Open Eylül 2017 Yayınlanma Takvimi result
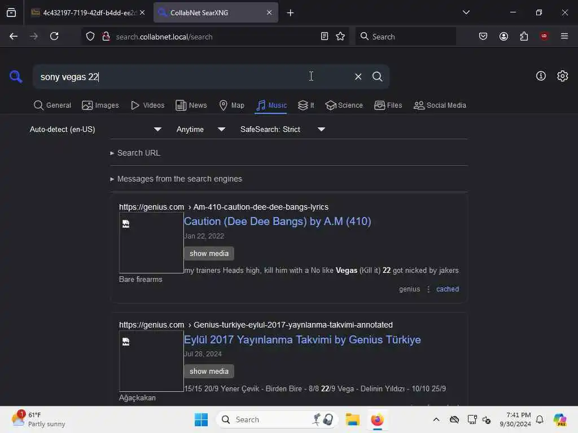 [x=303, y=339]
